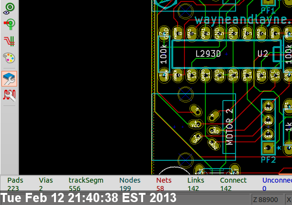Show the microwave tools toolbar
This screenshot has width=292, height=205.
coord(9,95)
